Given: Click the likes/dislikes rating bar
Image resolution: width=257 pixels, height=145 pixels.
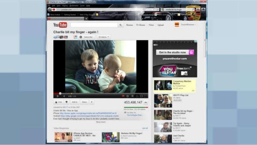Looking at the screenshot, I should (136, 108).
